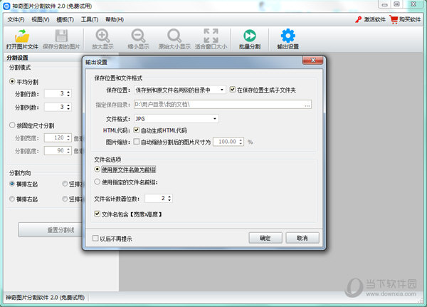Click the 缩小显示 zoom-out icon

[x=138, y=35]
